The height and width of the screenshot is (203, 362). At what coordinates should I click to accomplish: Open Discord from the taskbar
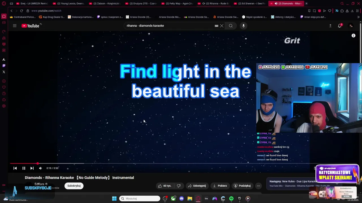coord(182,198)
